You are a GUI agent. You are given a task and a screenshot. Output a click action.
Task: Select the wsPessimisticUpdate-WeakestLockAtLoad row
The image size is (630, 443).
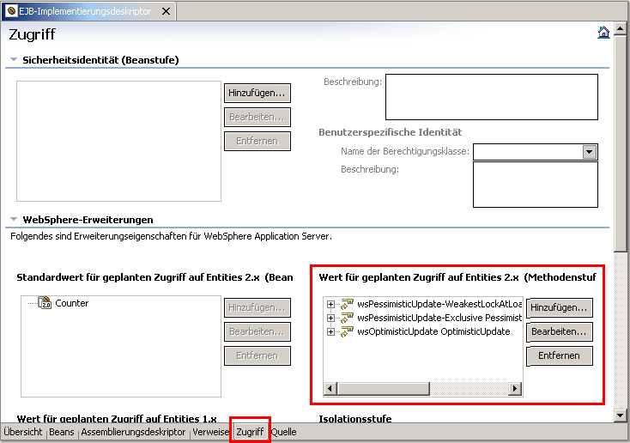click(439, 304)
